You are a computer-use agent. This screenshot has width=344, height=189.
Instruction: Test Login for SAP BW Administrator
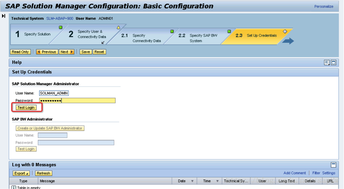click(x=26, y=149)
